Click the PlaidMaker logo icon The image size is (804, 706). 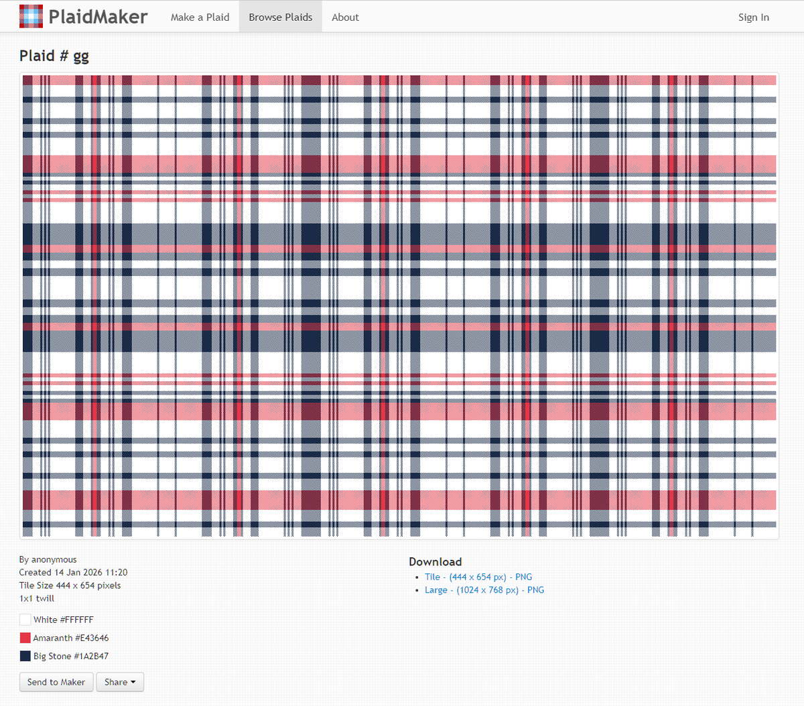coord(31,17)
